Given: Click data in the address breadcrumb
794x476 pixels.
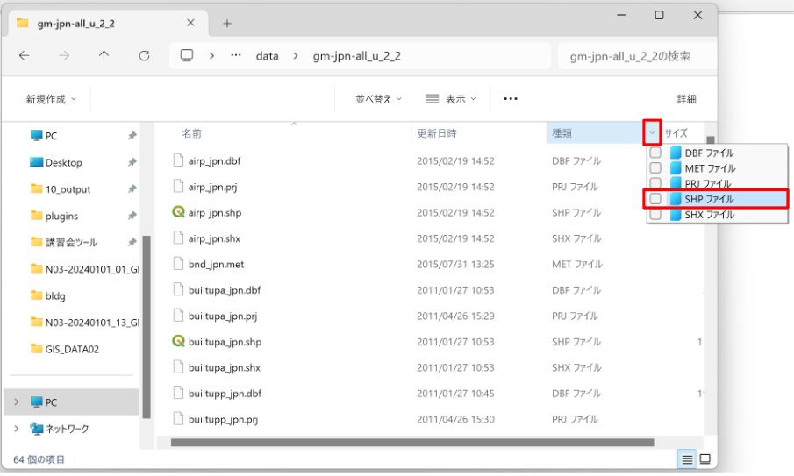Looking at the screenshot, I should 268,55.
